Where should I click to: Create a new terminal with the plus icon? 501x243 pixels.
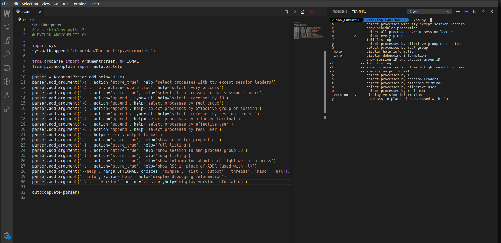click(458, 12)
